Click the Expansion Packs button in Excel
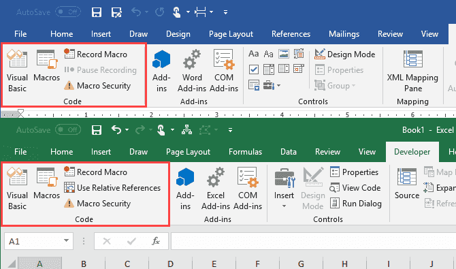This screenshot has width=456, height=269. (x=440, y=187)
